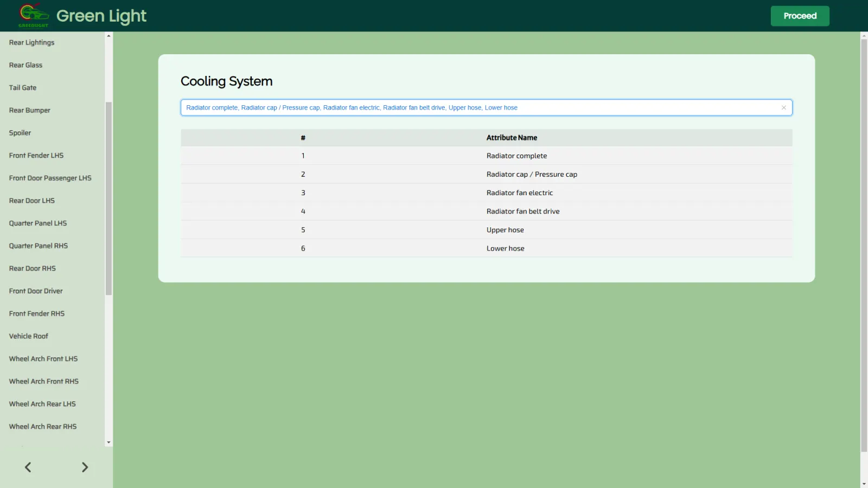Open Spoiler section
The width and height of the screenshot is (868, 488).
click(20, 133)
